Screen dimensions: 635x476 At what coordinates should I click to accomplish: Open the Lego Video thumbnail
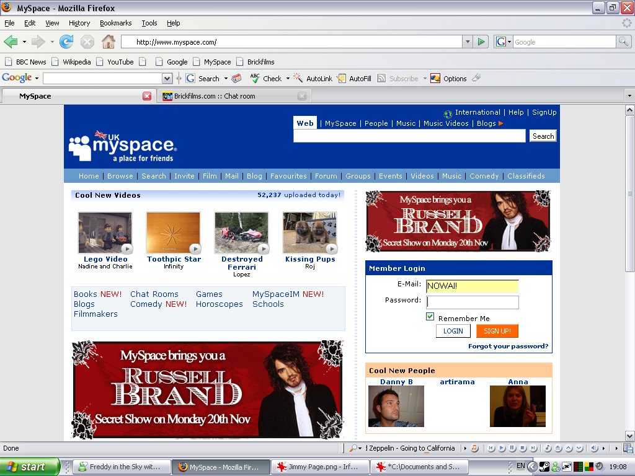[105, 233]
